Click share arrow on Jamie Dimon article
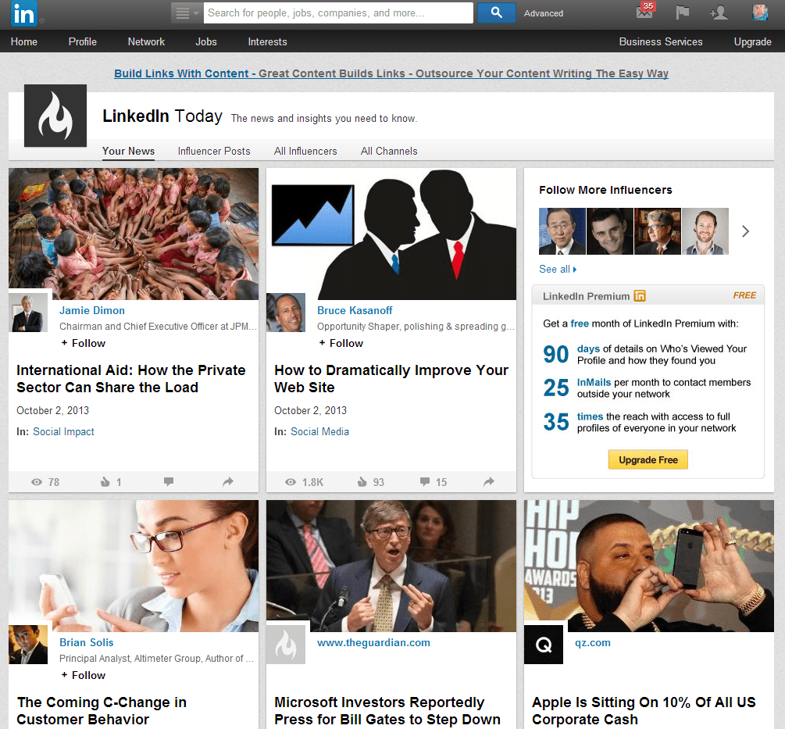This screenshot has width=785, height=729. pos(228,482)
